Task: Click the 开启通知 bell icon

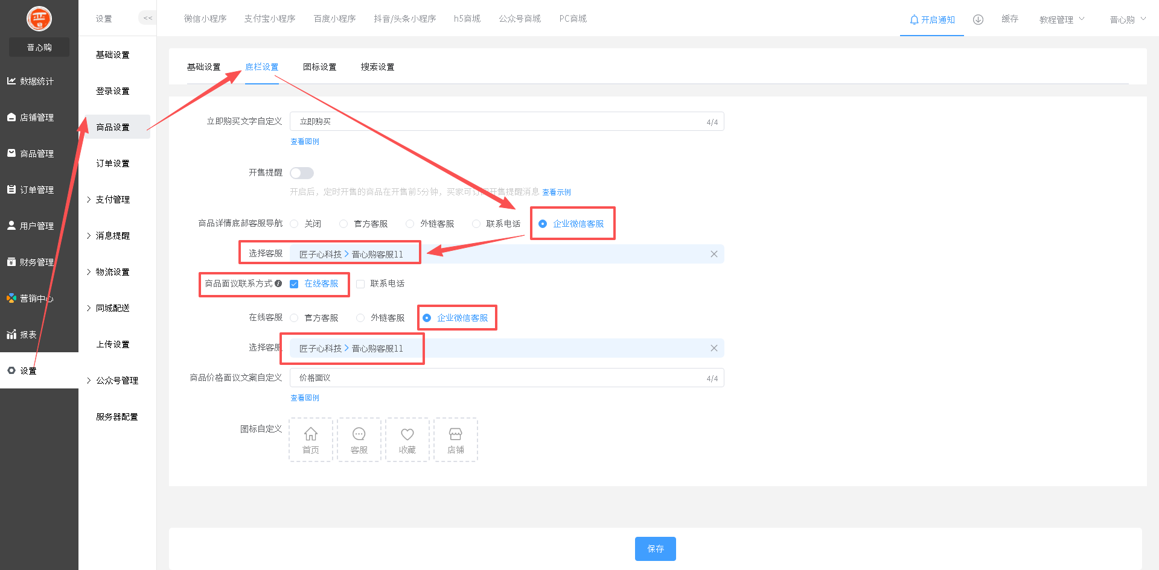Action: (914, 20)
